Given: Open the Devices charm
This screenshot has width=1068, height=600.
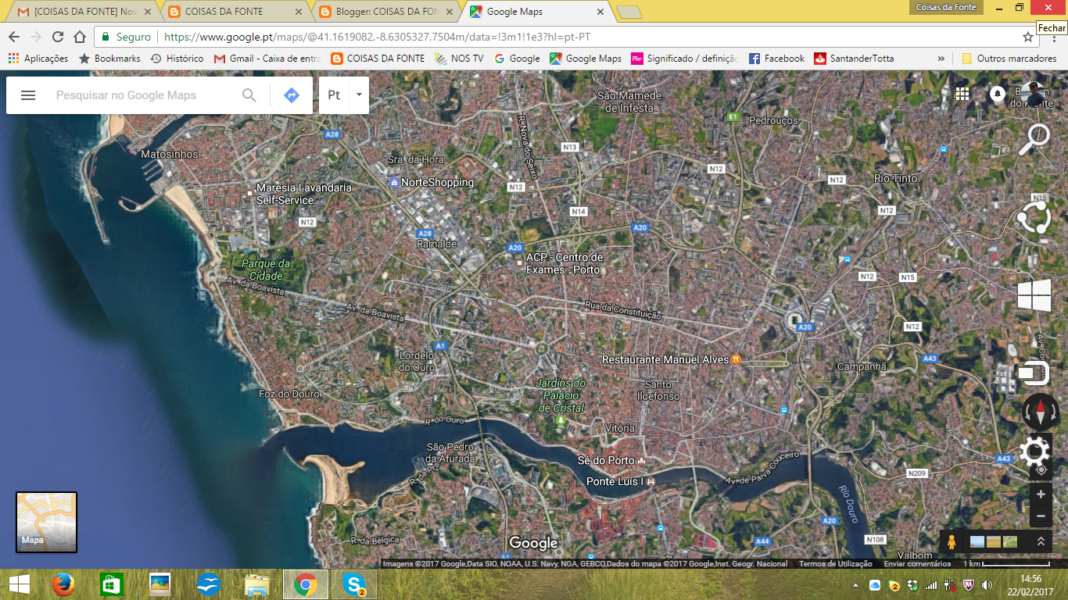Looking at the screenshot, I should [x=1034, y=373].
